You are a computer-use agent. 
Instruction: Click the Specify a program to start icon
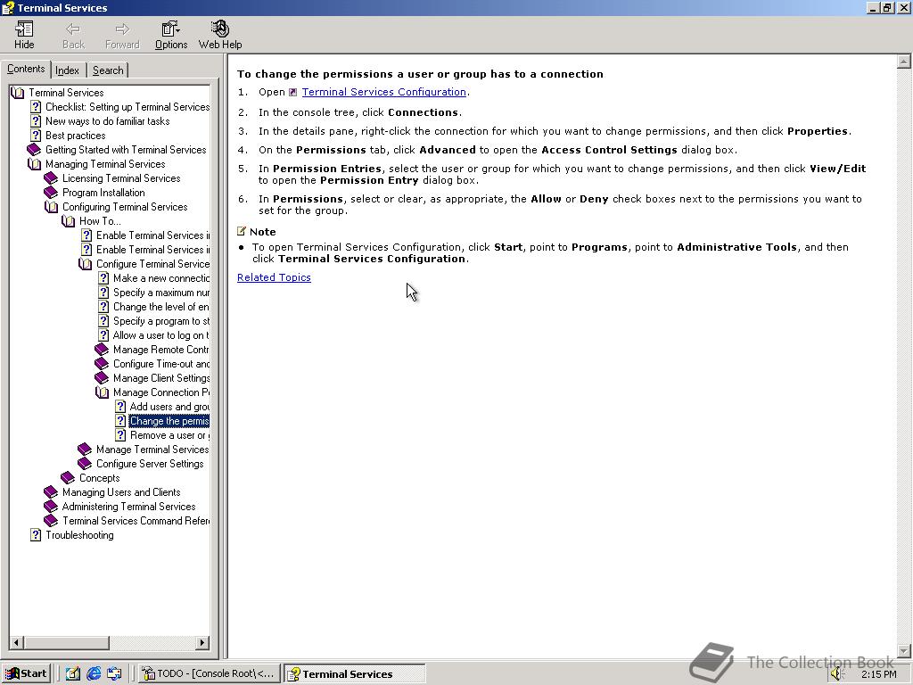(103, 321)
